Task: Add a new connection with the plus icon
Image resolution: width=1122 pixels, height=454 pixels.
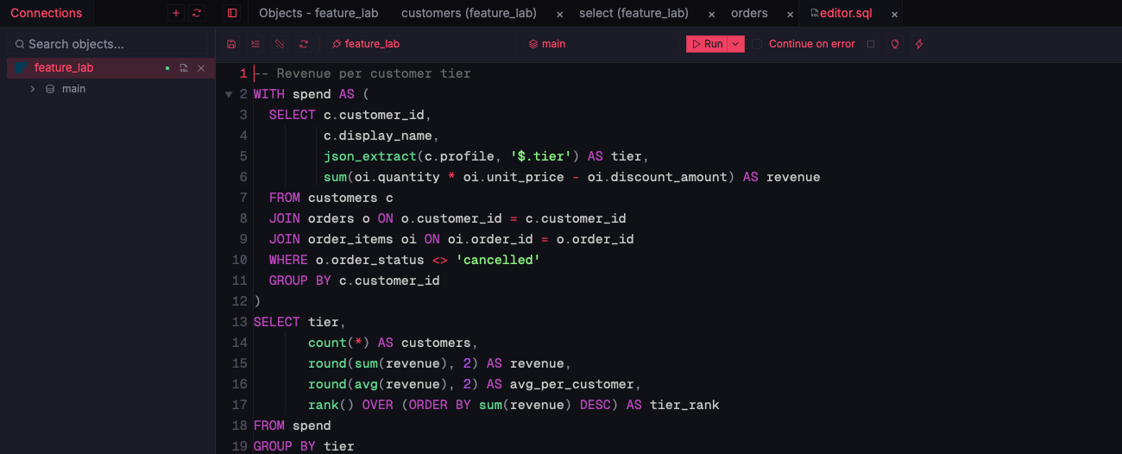Action: pos(176,13)
